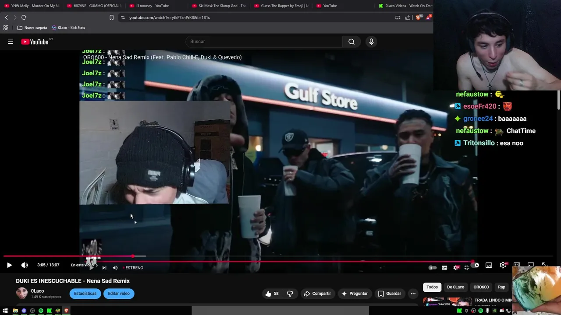Screen dimensions: 561x315
Task: Open File Explorer from the taskbar
Action: coord(15,311)
